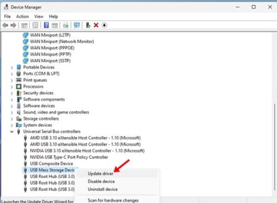The width and height of the screenshot is (277, 203).
Task: Expand the Print queues node
Action: pos(12,80)
